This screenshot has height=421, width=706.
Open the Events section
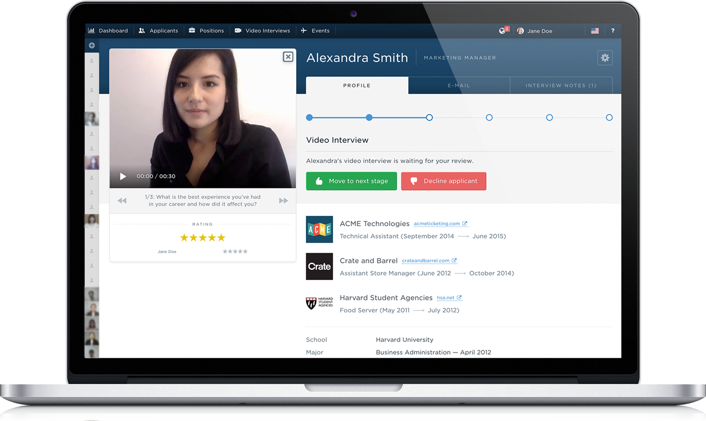coord(315,31)
